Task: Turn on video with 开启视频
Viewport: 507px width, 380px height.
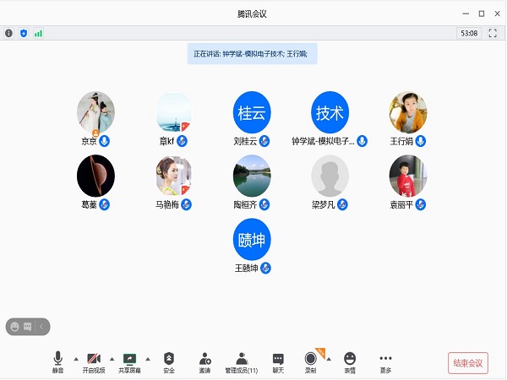Action: [x=94, y=360]
